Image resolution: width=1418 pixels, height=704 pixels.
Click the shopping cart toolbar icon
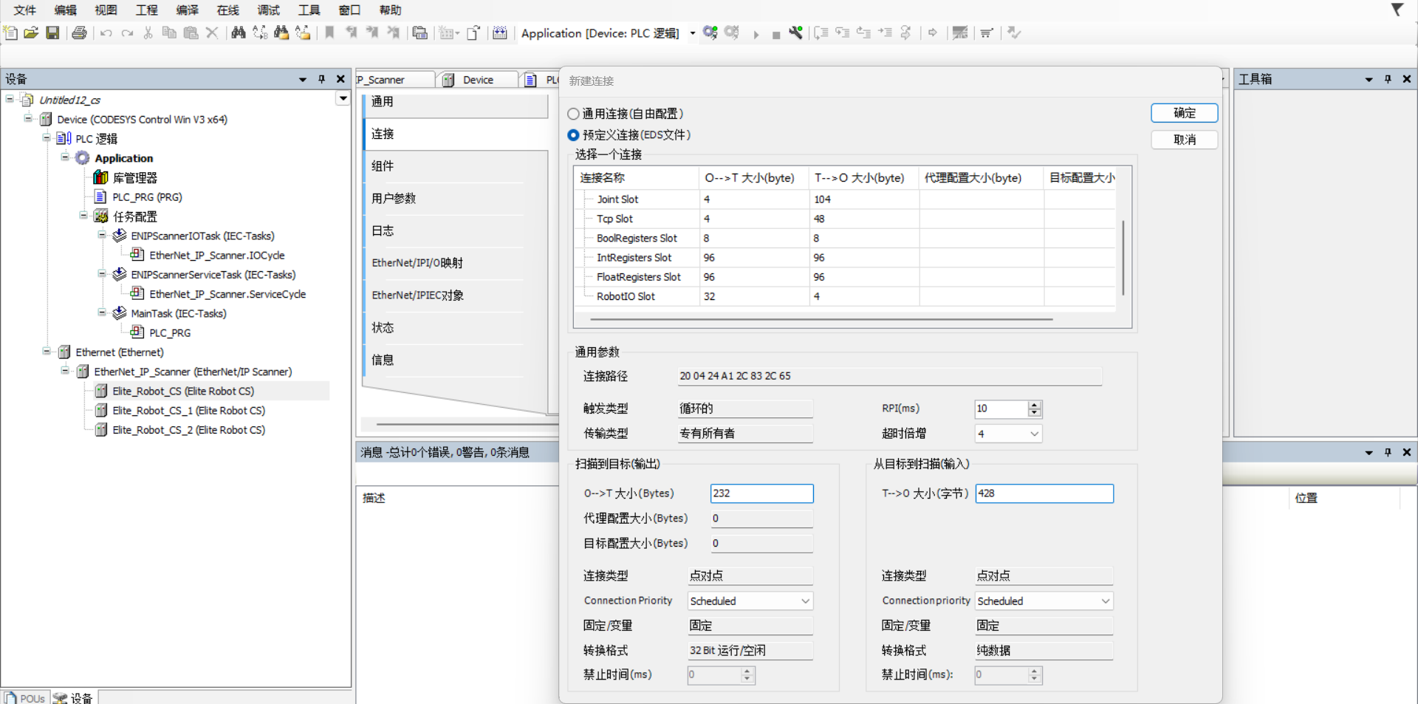pos(986,33)
